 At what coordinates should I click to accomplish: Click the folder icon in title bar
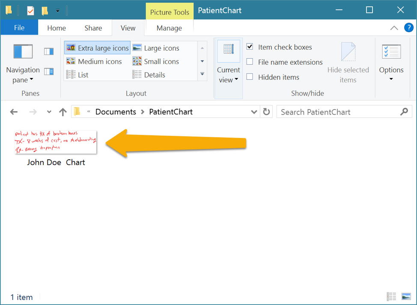click(x=9, y=10)
